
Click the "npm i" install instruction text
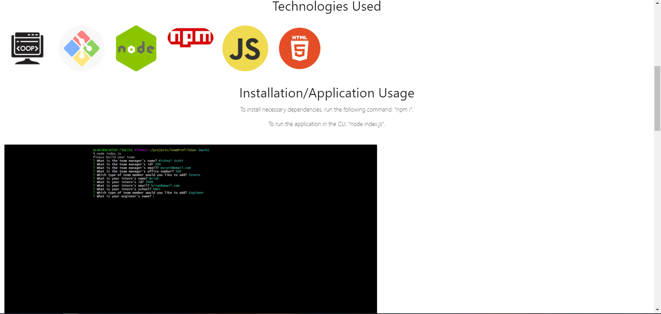click(x=327, y=109)
